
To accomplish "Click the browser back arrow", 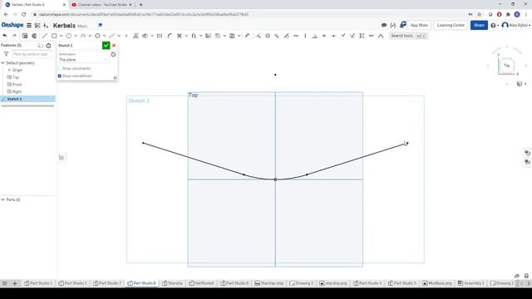I will point(6,15).
